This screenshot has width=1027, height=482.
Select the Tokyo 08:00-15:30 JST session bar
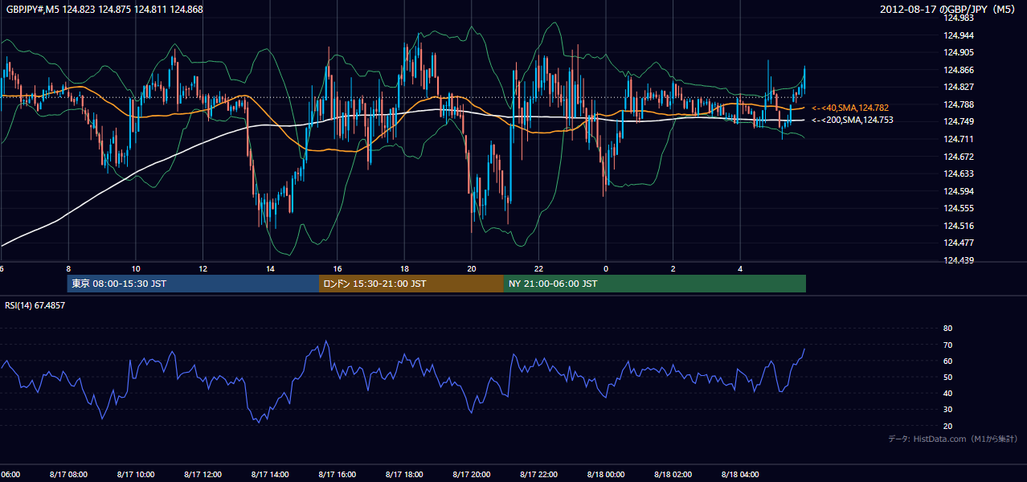[x=193, y=284]
